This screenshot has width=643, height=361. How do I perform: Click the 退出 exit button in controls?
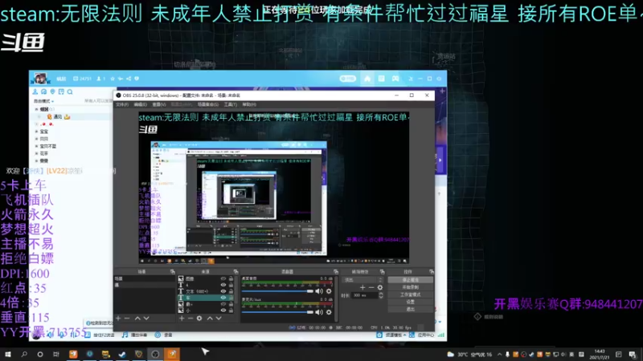click(x=410, y=309)
